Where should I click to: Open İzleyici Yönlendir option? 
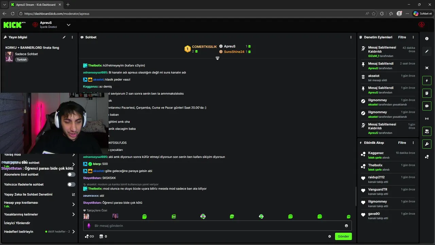tap(17, 223)
